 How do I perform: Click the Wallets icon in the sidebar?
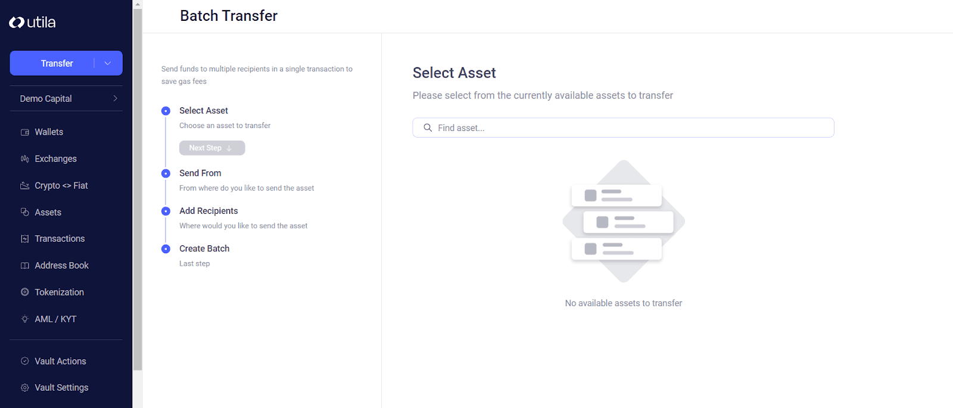(24, 132)
